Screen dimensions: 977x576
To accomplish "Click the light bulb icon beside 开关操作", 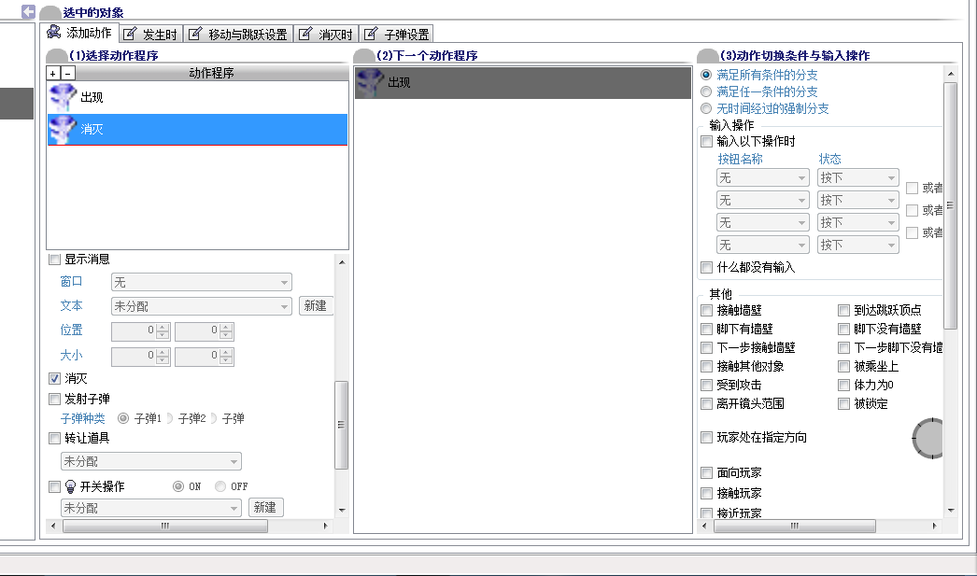I will 70,486.
